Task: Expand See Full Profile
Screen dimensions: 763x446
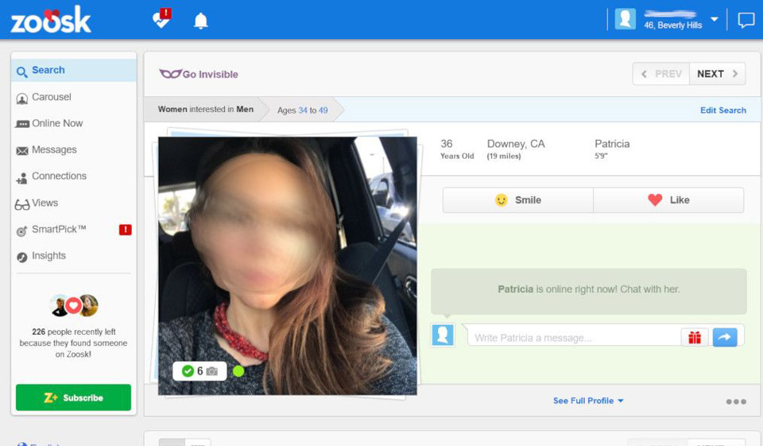Action: (x=588, y=401)
